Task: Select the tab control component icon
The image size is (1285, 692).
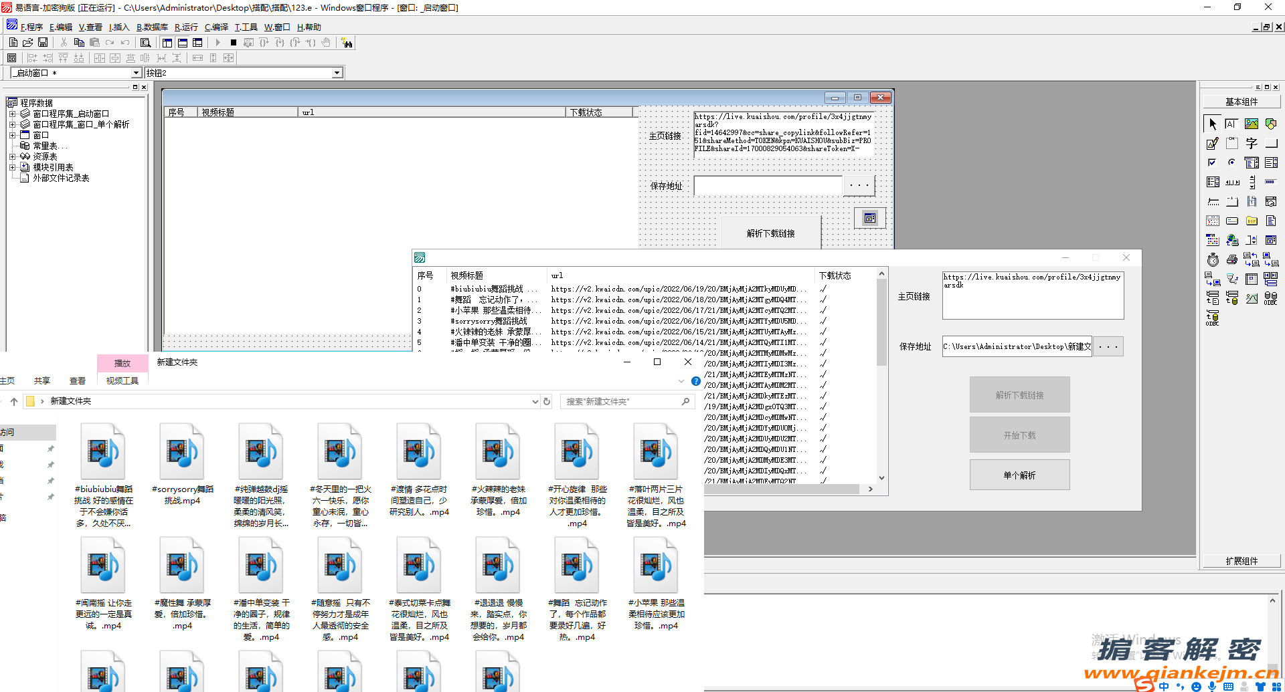Action: tap(1232, 201)
